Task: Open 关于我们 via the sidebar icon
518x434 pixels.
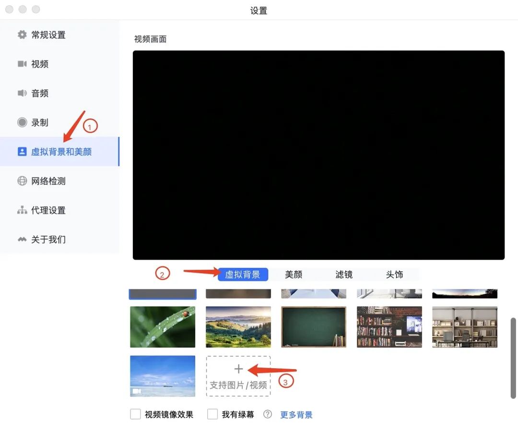Action: pos(22,240)
